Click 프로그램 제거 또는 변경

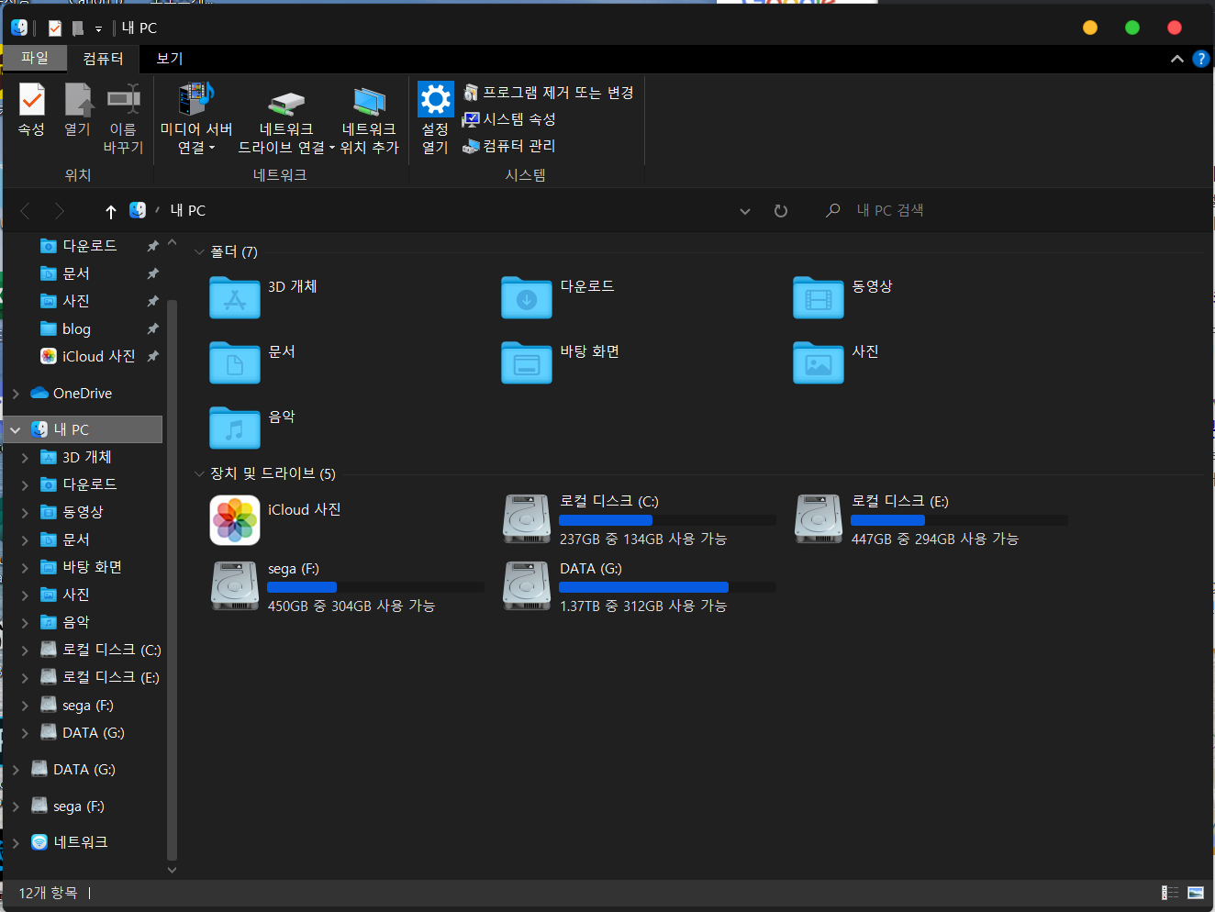tap(549, 93)
